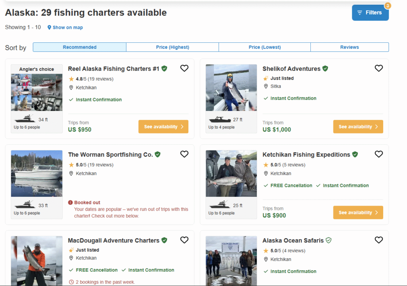Click clock icon beside 2 bookings in past week

point(71,282)
